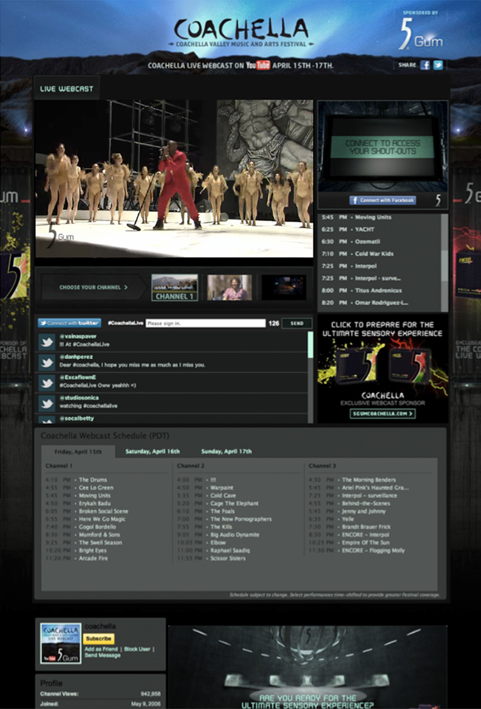This screenshot has height=709, width=481.
Task: Click the YouTube logo in the banner
Action: point(258,65)
